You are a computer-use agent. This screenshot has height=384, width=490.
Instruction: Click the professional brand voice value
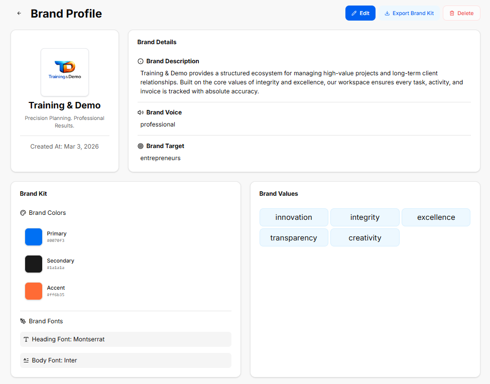[x=158, y=124]
